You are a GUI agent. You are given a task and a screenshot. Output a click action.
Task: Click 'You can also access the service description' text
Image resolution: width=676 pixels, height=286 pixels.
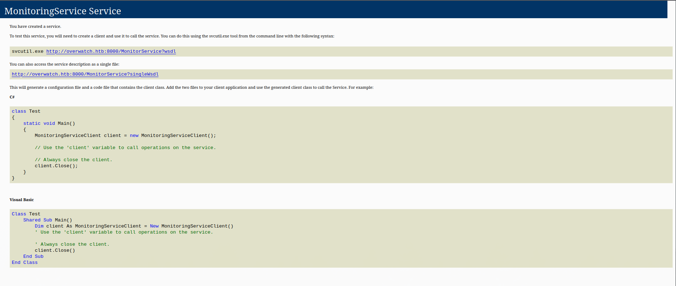pyautogui.click(x=65, y=64)
